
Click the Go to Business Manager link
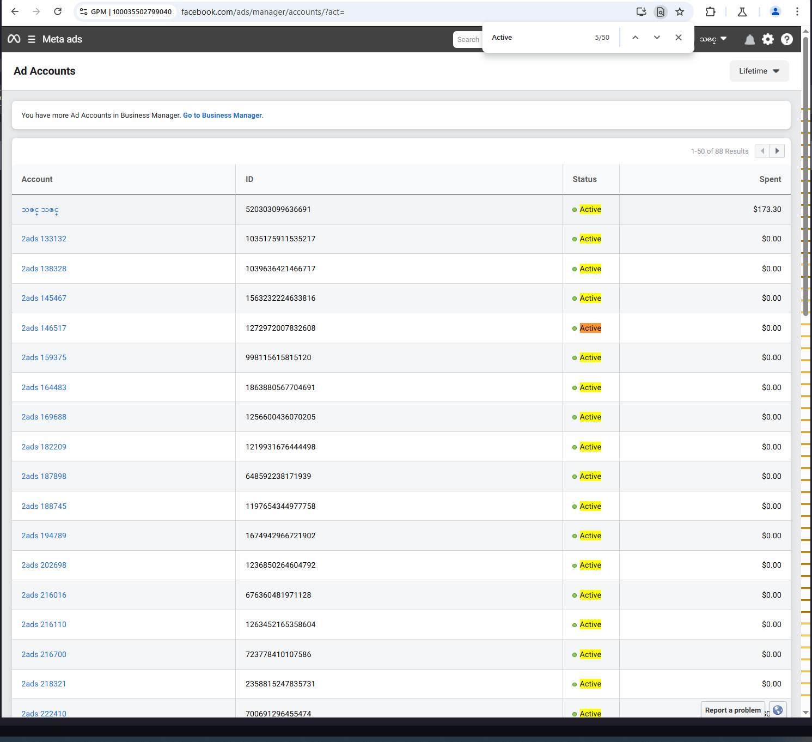(x=222, y=115)
